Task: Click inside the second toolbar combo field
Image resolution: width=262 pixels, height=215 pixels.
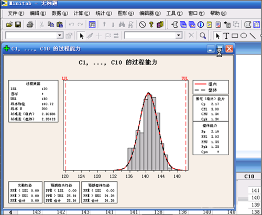Action: tap(150, 36)
